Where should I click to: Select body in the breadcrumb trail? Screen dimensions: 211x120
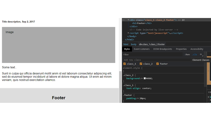(x=134, y=44)
